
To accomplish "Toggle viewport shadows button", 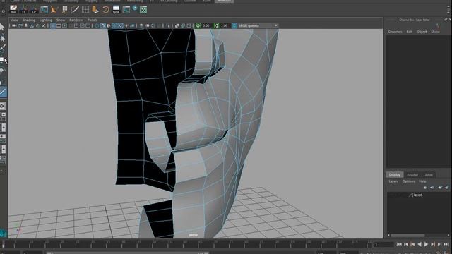I will coord(132,25).
